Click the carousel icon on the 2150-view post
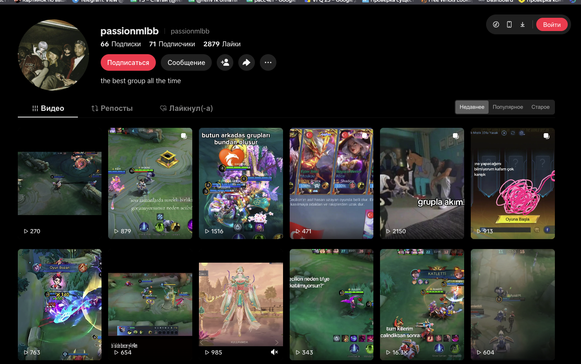 [455, 136]
